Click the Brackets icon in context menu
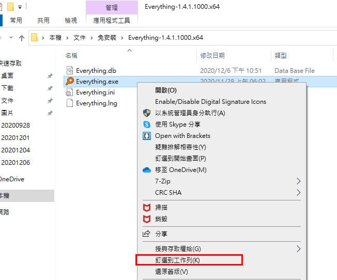This screenshot has height=280, width=337. 147,136
